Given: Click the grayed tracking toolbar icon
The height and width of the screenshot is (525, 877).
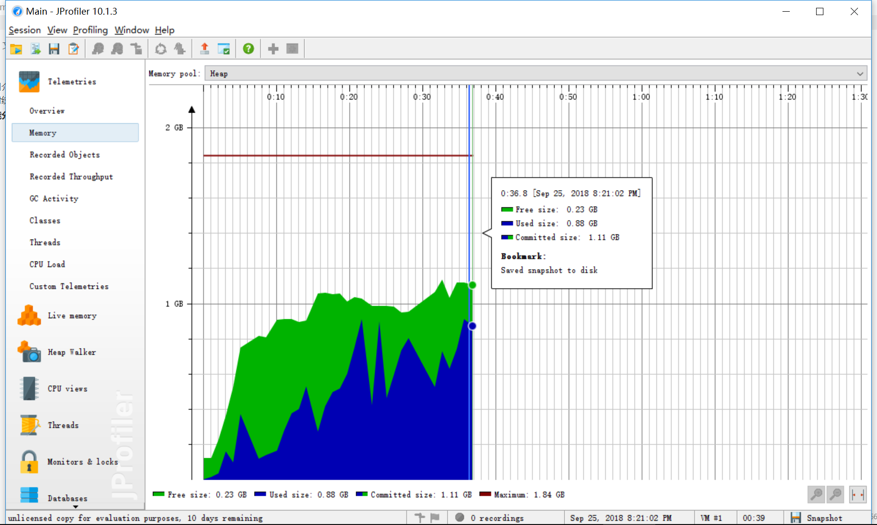Looking at the screenshot, I should click(136, 49).
